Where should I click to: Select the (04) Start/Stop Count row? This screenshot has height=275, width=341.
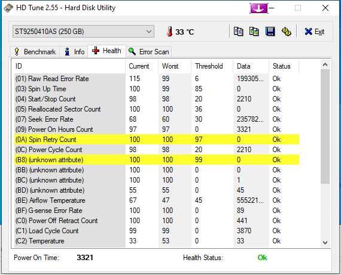(157, 99)
